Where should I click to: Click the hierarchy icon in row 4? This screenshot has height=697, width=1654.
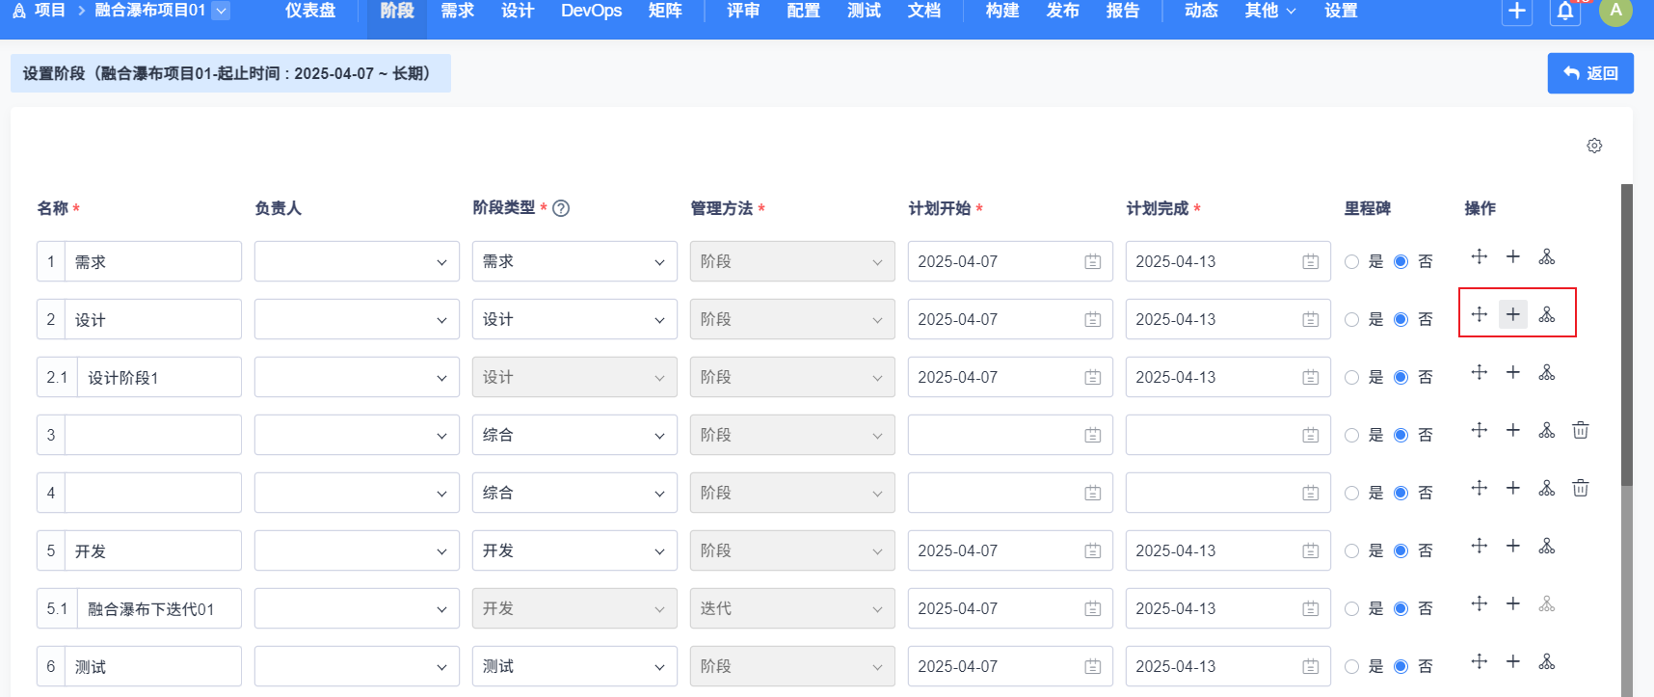tap(1547, 488)
